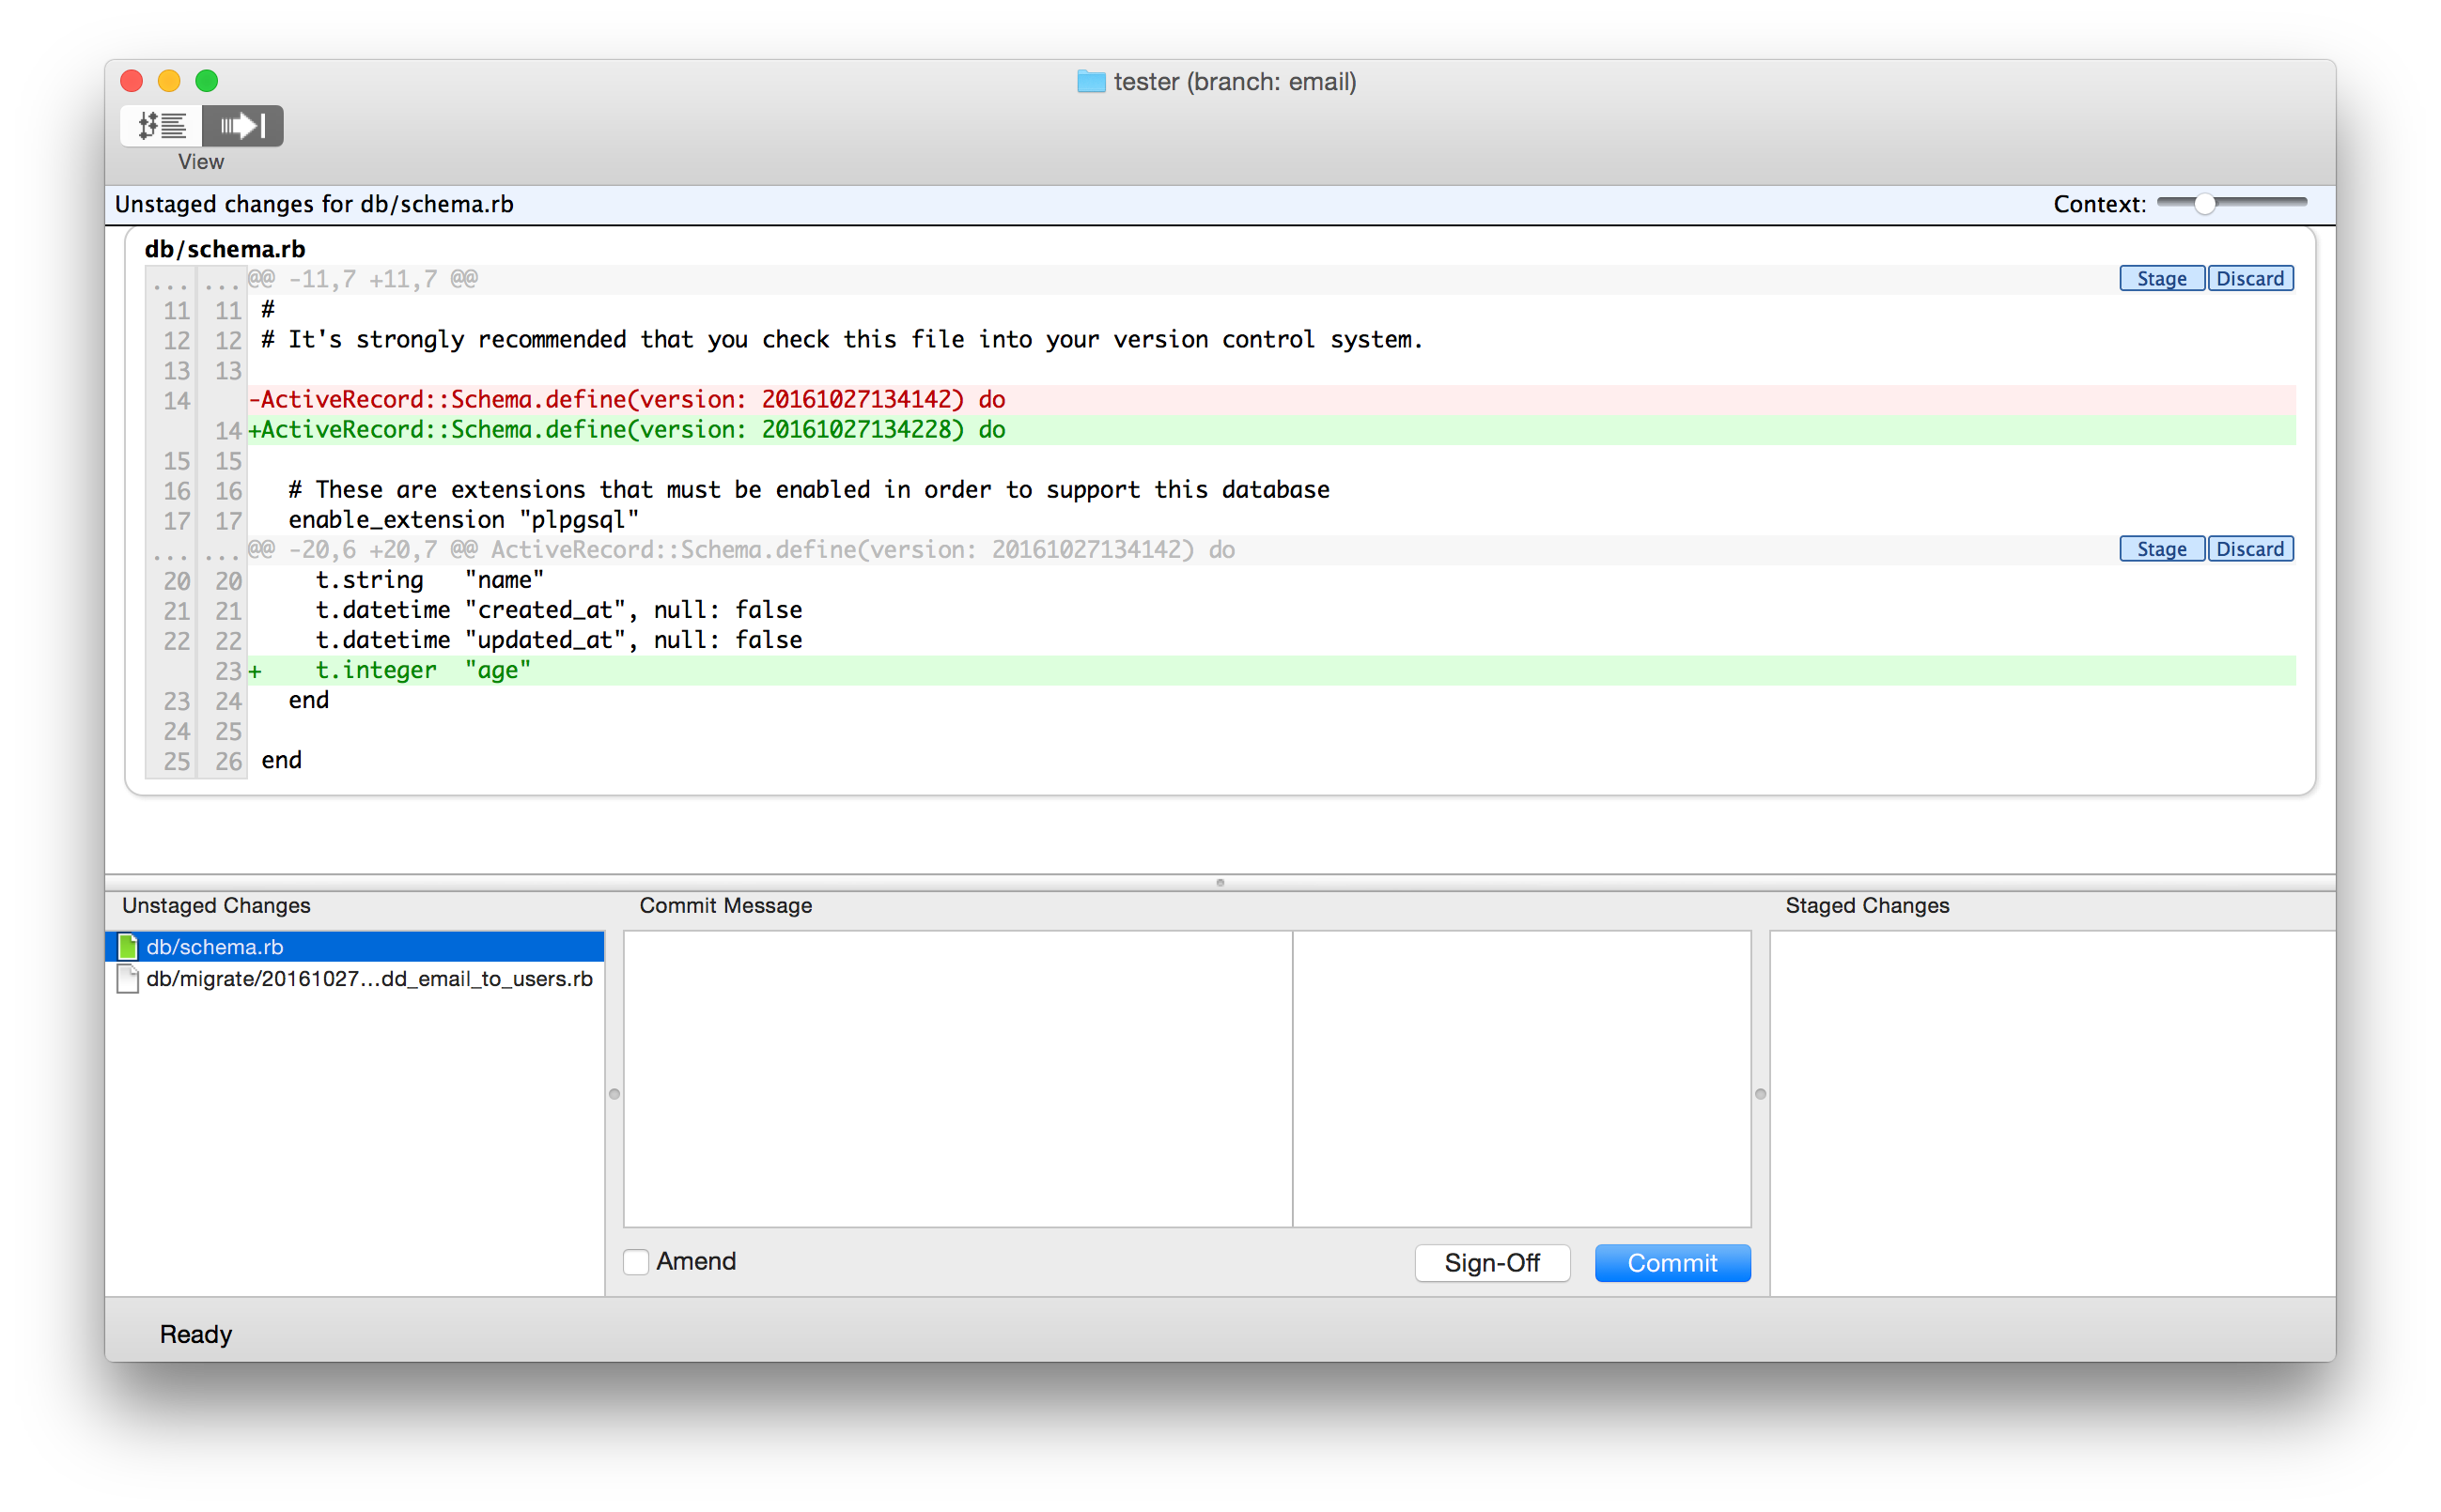Click the empty Staged Changes list

tap(2051, 1110)
